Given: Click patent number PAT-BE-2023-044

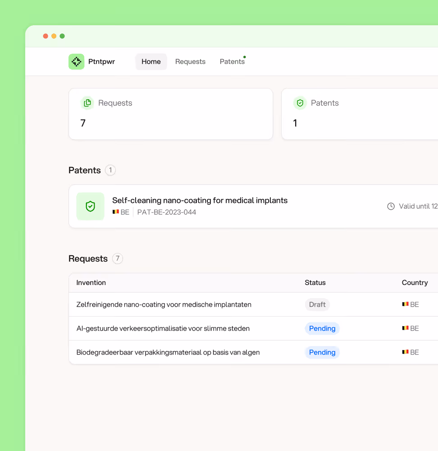Looking at the screenshot, I should (x=167, y=212).
